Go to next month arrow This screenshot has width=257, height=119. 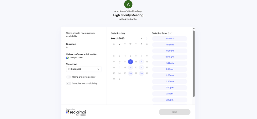click(x=147, y=38)
